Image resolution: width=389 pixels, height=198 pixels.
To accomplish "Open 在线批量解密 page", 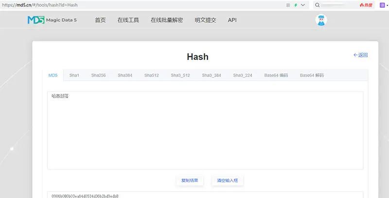I will (167, 20).
